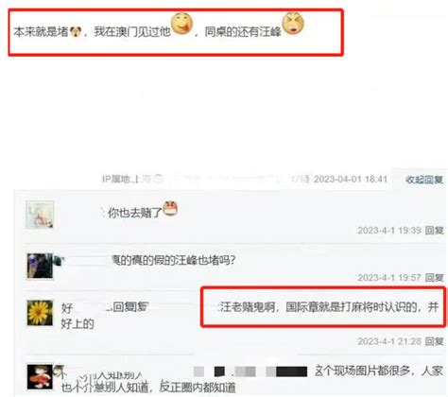This screenshot has width=448, height=397.
Task: Click the tongue-out smiley emoji after 见过他
Action: coord(181,24)
